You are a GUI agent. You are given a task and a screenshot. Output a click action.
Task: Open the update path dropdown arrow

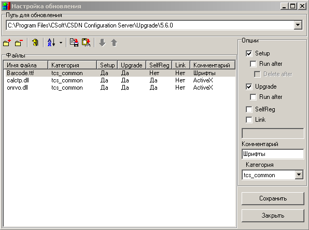click(x=298, y=25)
